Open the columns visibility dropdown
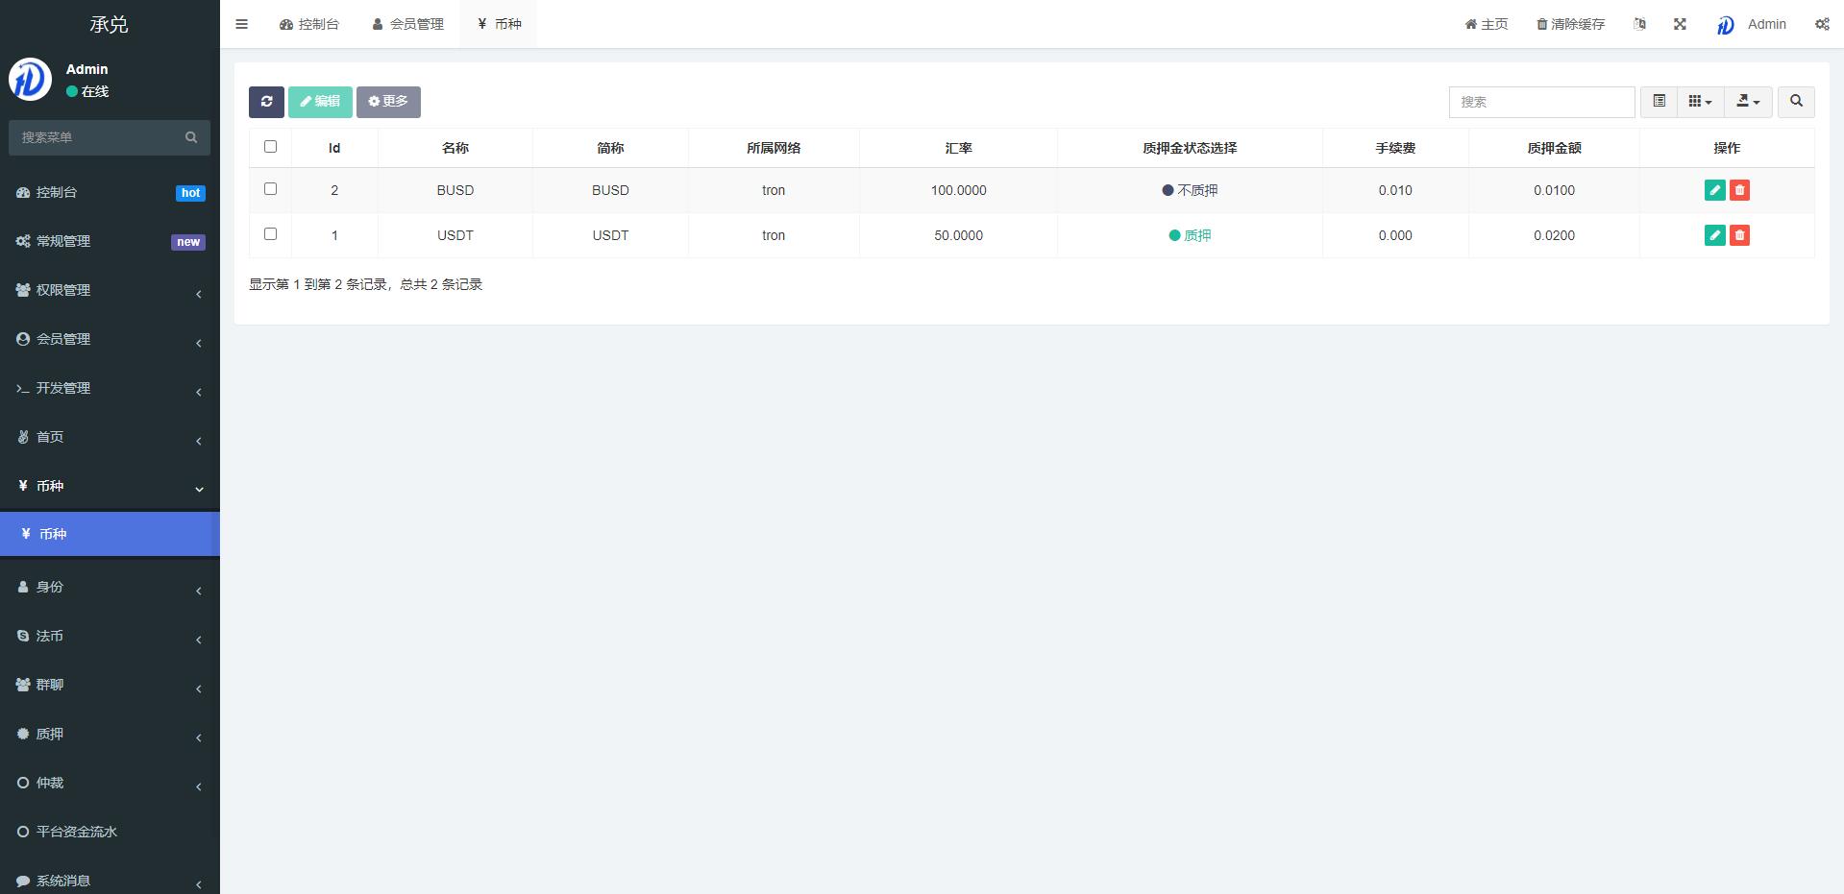 [1700, 102]
